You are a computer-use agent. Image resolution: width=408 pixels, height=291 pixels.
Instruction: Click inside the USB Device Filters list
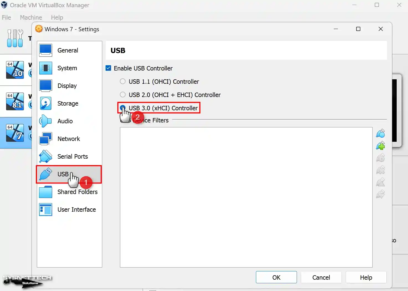pyautogui.click(x=246, y=197)
